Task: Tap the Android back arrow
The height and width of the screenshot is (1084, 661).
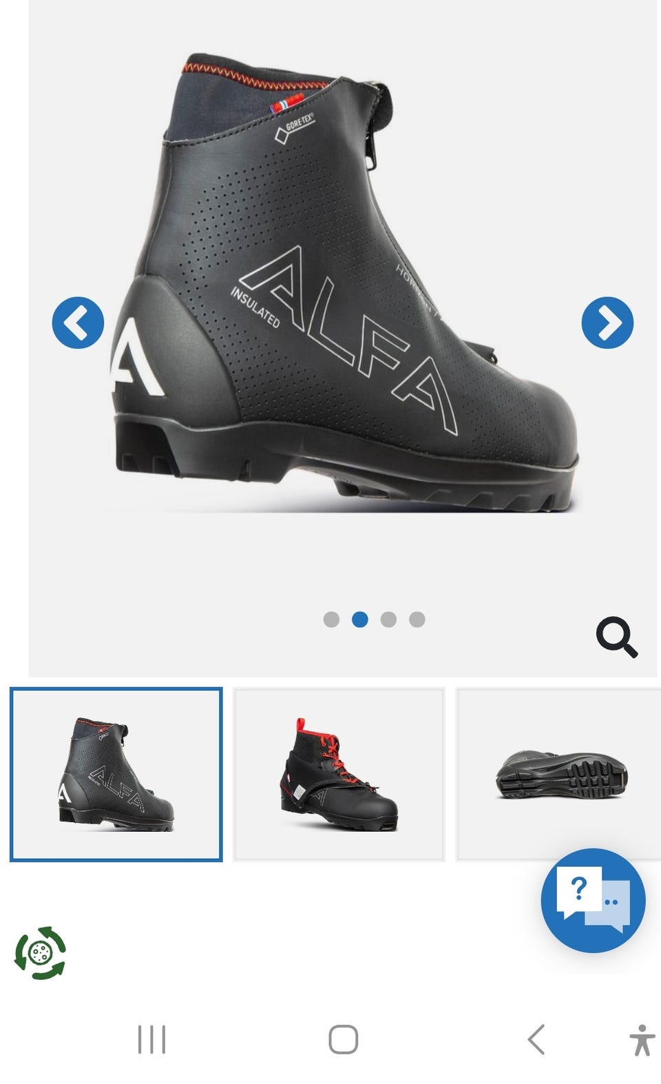Action: (x=536, y=1039)
